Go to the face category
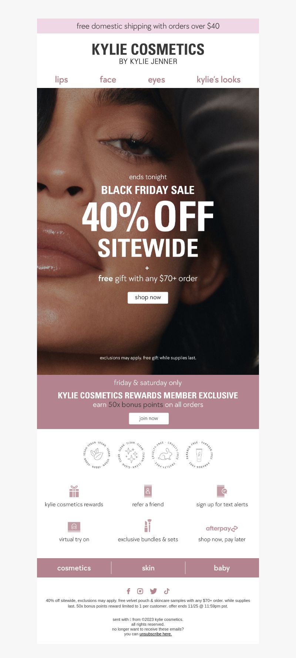The image size is (296, 658). pos(108,80)
